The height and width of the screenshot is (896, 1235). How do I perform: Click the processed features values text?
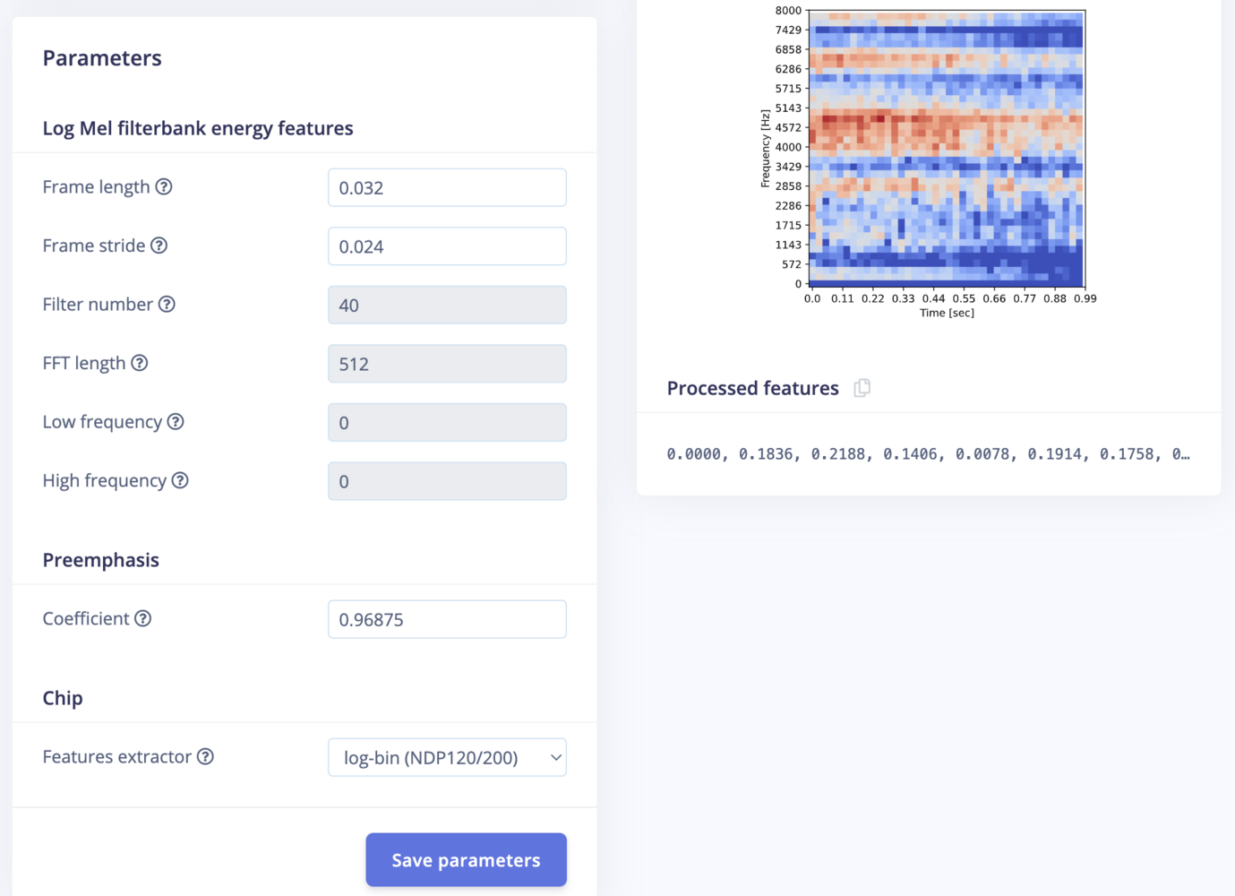pyautogui.click(x=928, y=454)
